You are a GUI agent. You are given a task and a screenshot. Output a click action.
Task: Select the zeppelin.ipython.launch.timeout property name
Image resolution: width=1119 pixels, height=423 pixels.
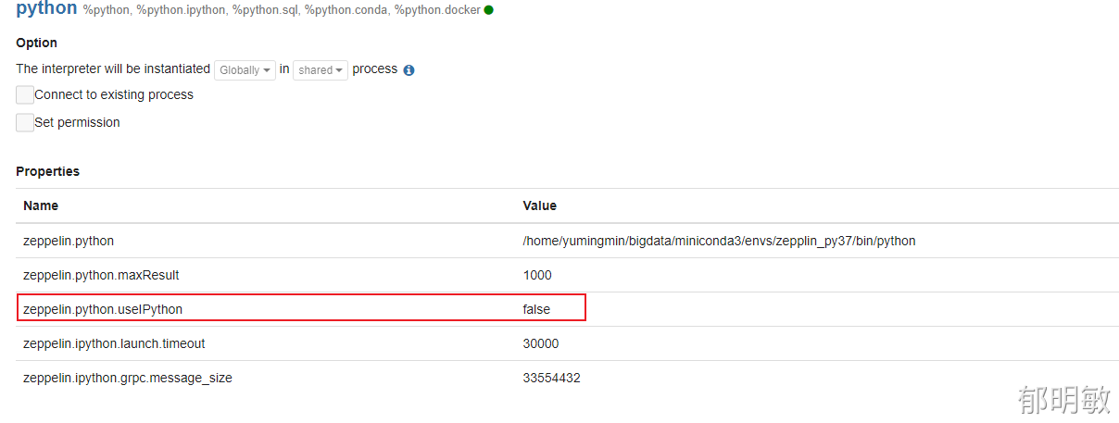click(114, 343)
